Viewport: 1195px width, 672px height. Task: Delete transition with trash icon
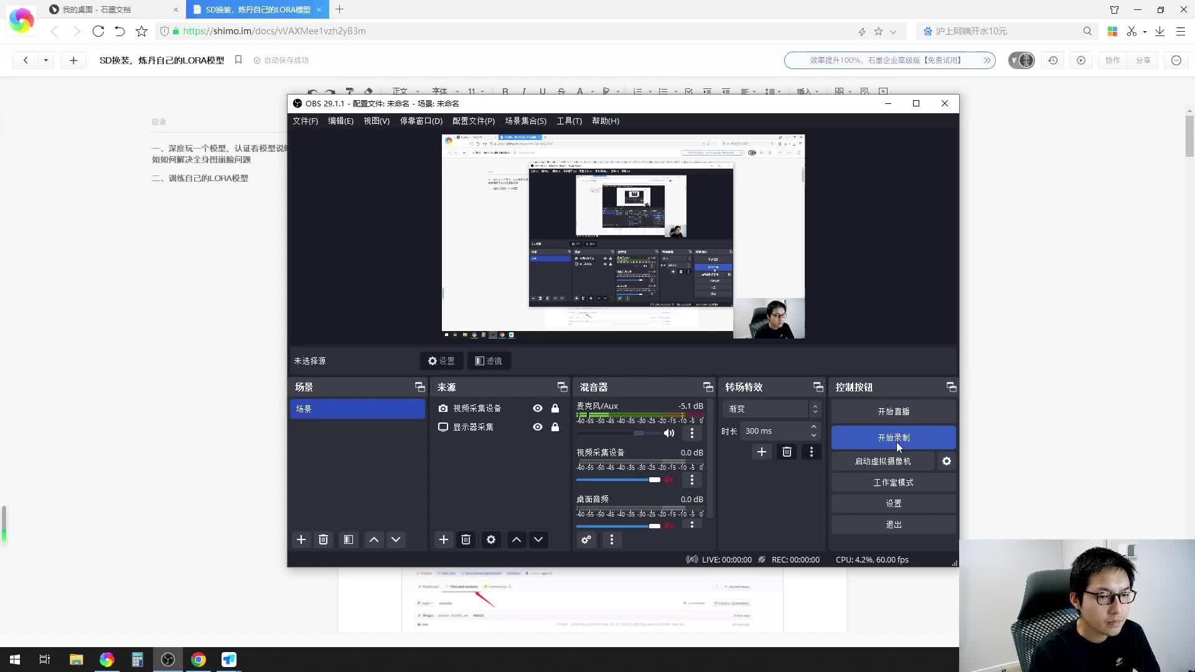click(x=787, y=452)
